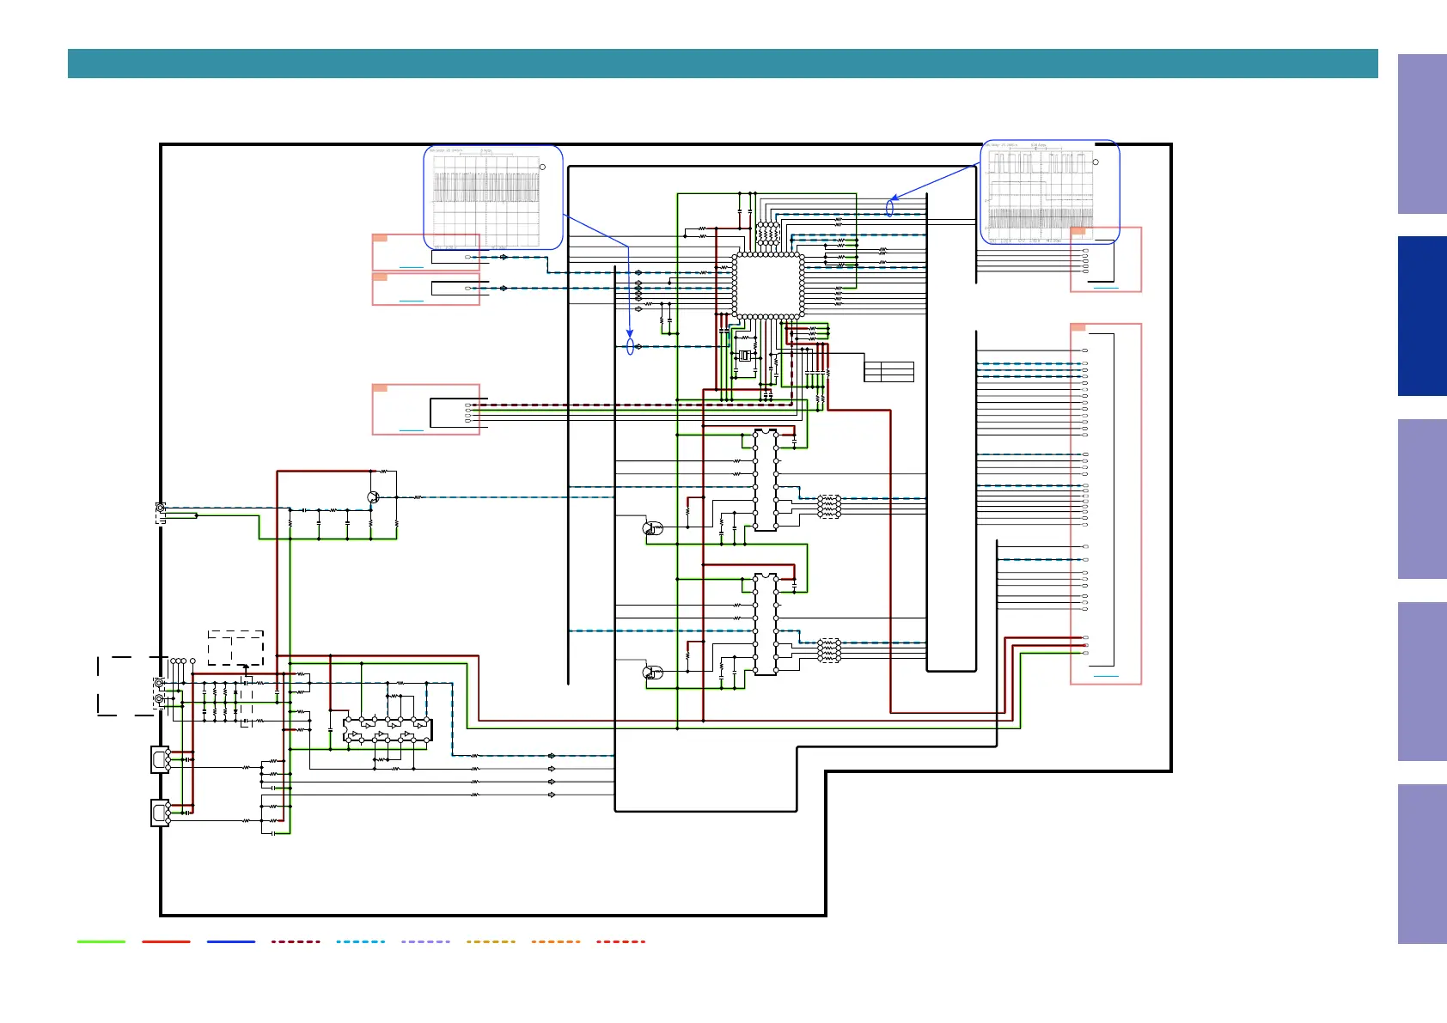Click the upper jack connector at bottom-left
This screenshot has width=1447, height=1023.
pyautogui.click(x=161, y=760)
